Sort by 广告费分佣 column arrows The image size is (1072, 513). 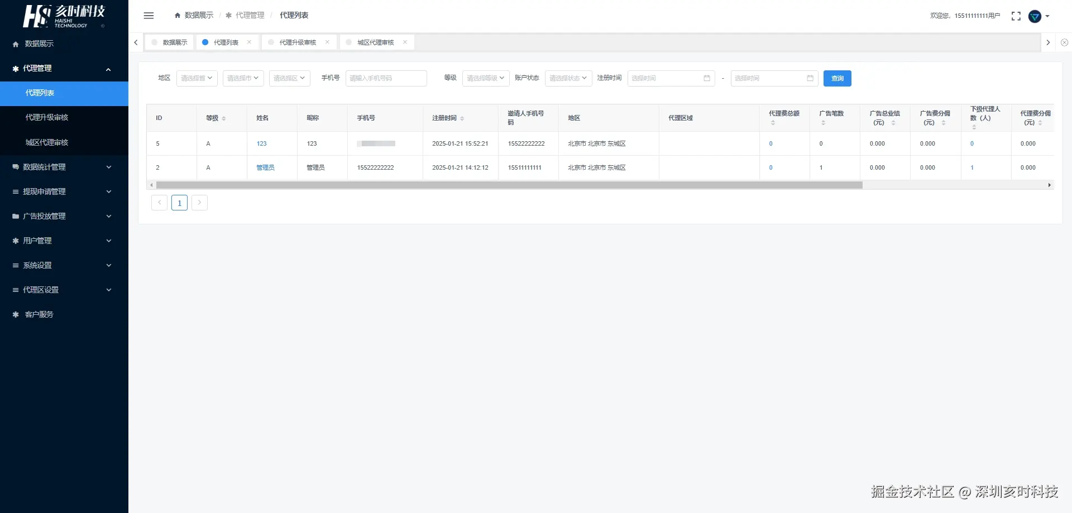[944, 123]
